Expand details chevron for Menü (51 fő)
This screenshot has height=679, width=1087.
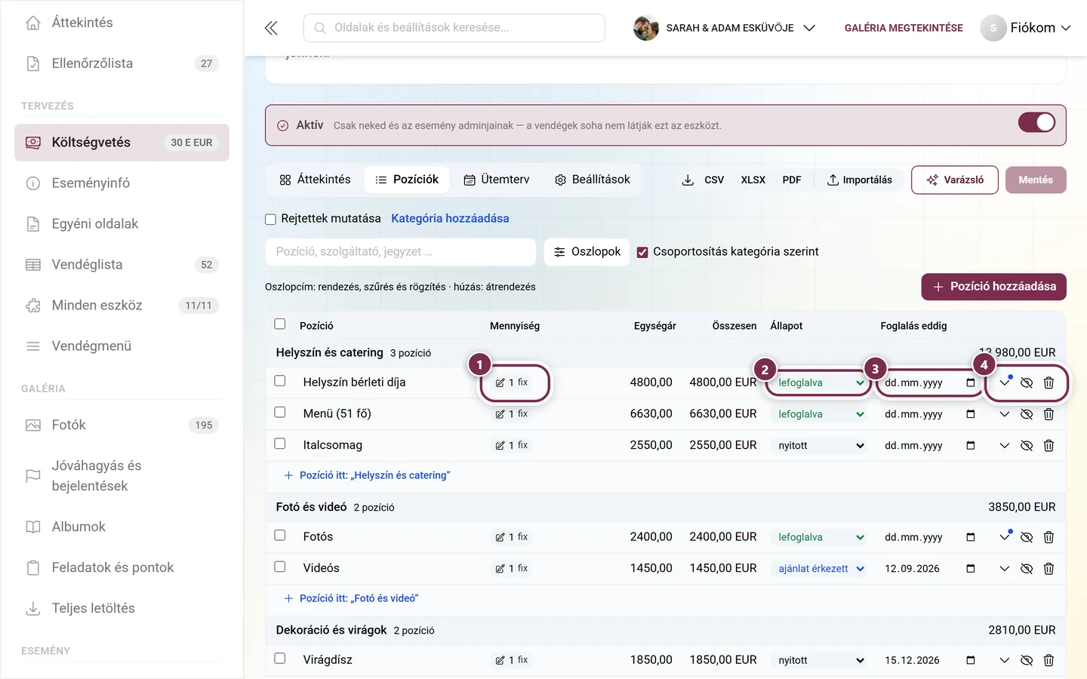click(x=1004, y=414)
